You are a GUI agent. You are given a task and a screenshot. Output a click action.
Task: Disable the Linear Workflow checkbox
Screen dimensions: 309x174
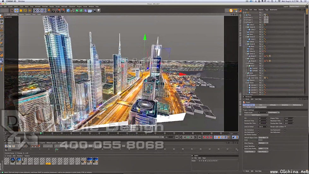point(259,146)
